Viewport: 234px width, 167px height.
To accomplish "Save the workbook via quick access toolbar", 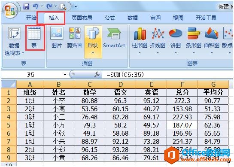I will click(x=27, y=6).
